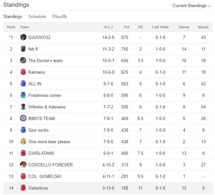Click Wilmino & Aderamo avatar icon

[23, 107]
